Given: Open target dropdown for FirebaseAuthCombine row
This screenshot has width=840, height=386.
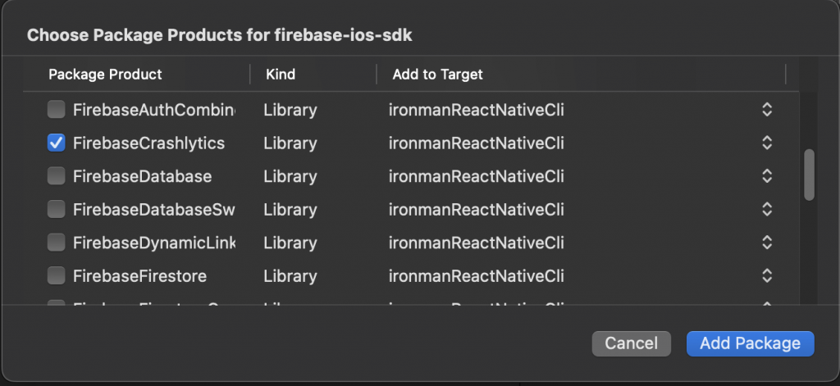Looking at the screenshot, I should [x=766, y=109].
